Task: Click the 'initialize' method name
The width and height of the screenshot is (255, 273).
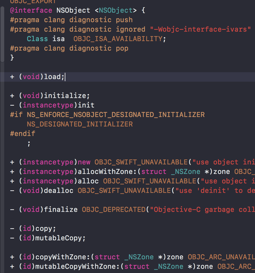Action: [x=65, y=96]
